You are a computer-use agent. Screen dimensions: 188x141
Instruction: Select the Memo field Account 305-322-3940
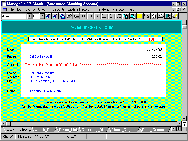pos(46,91)
